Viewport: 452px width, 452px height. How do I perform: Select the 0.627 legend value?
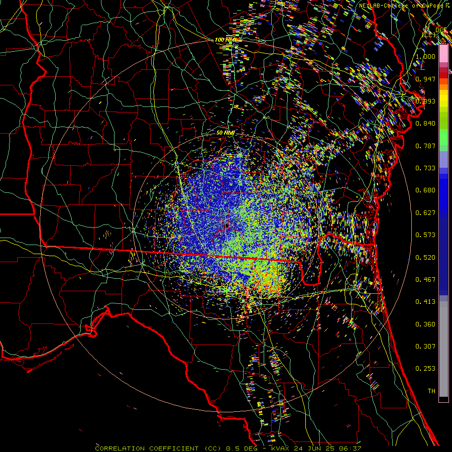(x=425, y=212)
